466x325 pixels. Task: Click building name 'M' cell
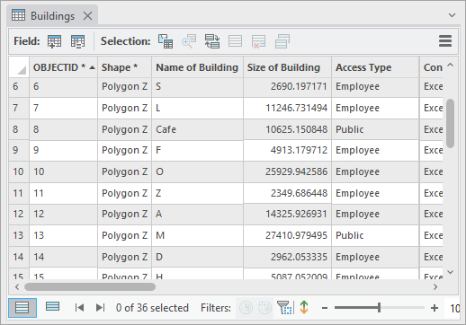coord(197,235)
